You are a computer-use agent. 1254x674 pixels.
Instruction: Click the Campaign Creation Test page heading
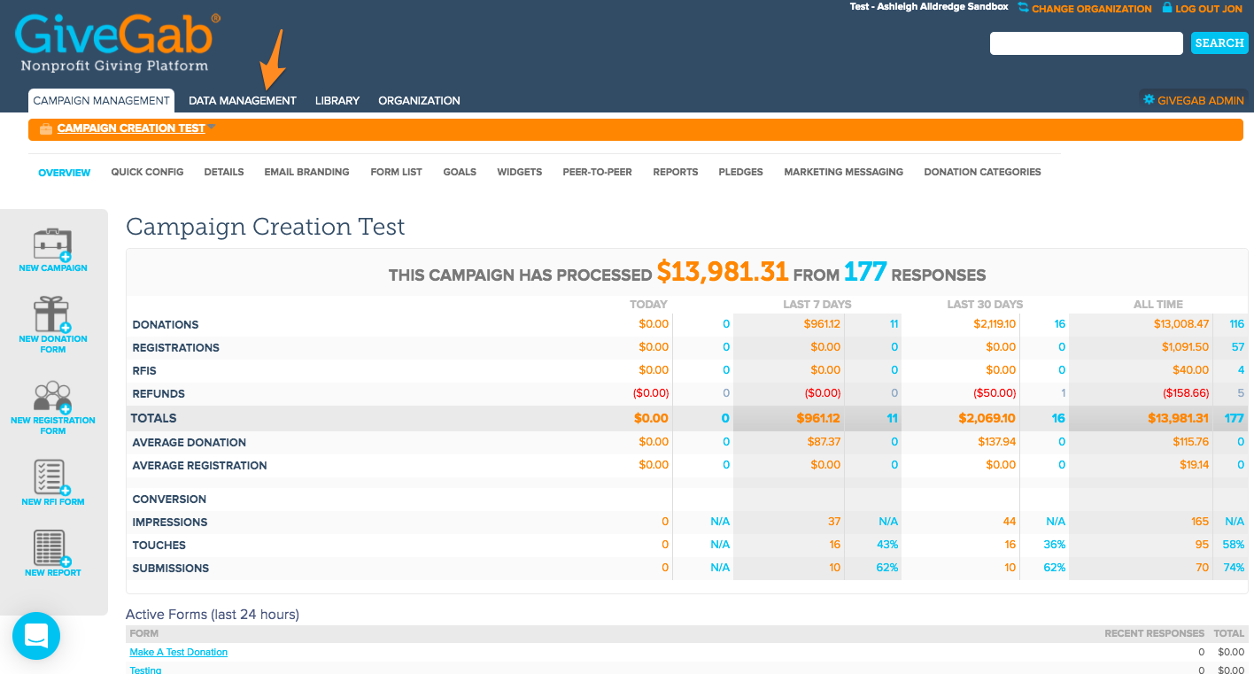[x=266, y=227]
